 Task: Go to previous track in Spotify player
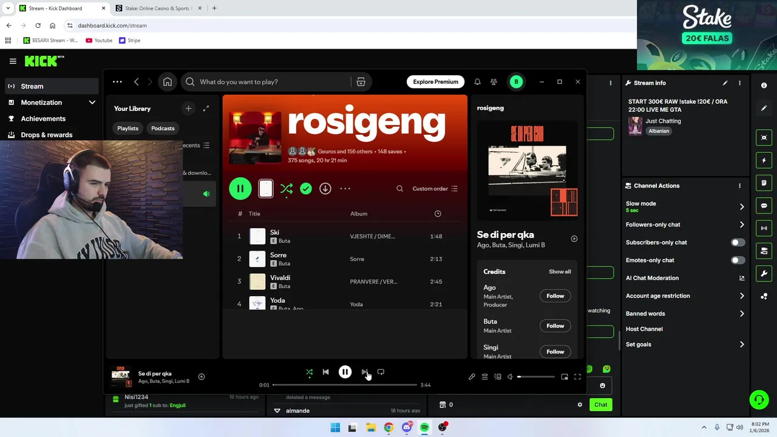(325, 372)
